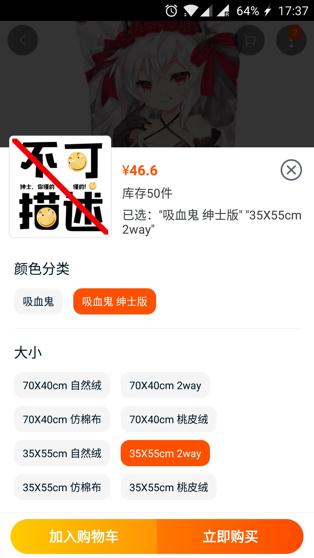Tap the back arrow icon

click(23, 40)
